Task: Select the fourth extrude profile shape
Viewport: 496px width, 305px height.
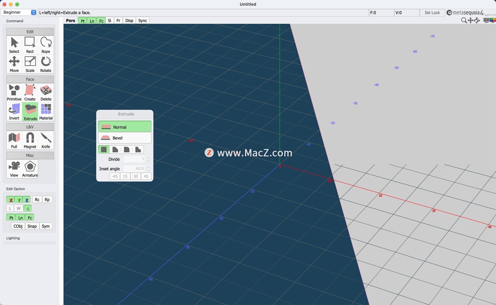Action: pos(138,150)
